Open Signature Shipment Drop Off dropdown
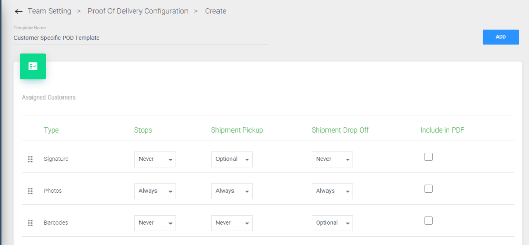 pos(332,159)
